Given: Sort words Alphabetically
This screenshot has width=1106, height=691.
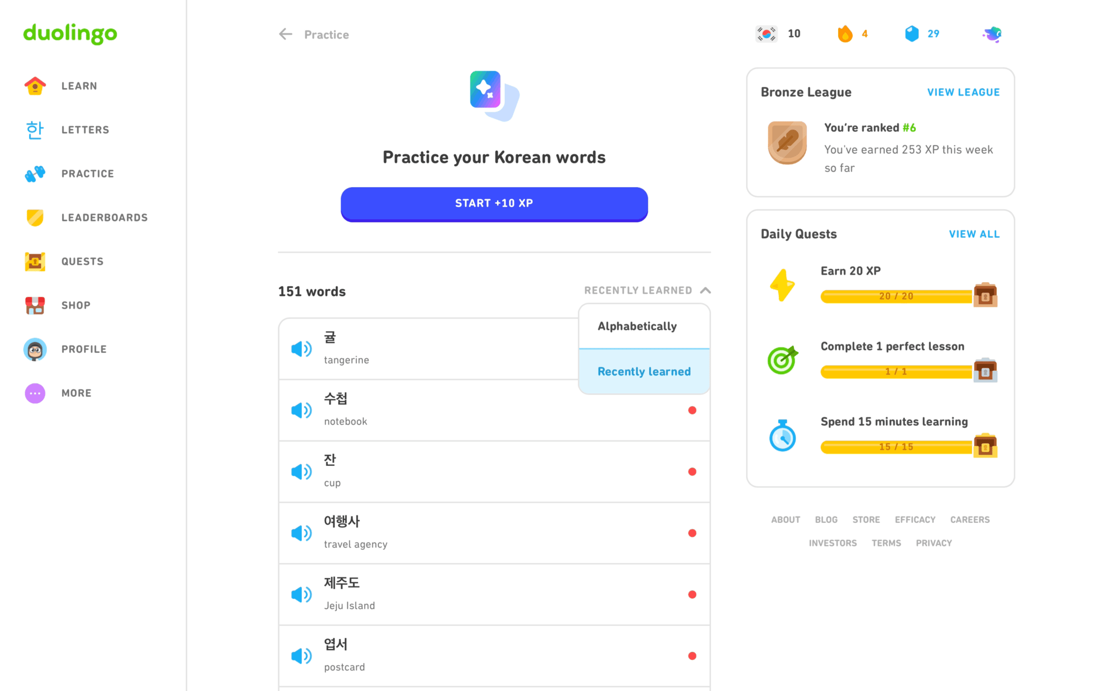Looking at the screenshot, I should [644, 326].
